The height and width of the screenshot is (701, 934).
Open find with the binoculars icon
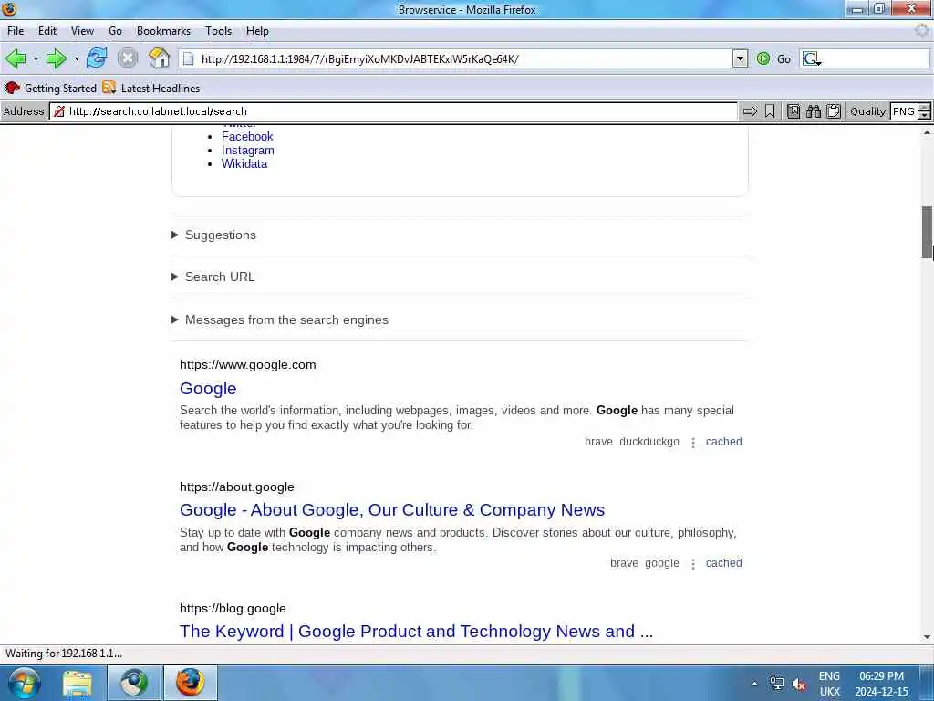814,111
